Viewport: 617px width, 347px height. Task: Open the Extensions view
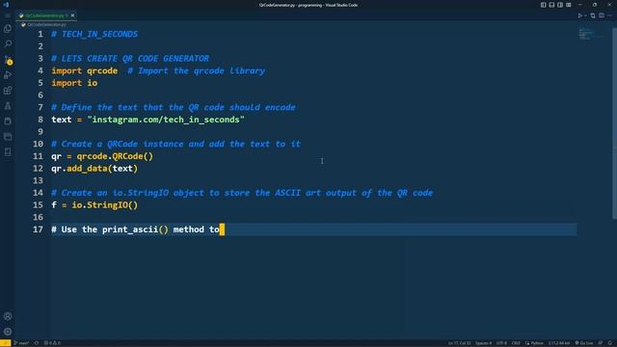[x=8, y=91]
